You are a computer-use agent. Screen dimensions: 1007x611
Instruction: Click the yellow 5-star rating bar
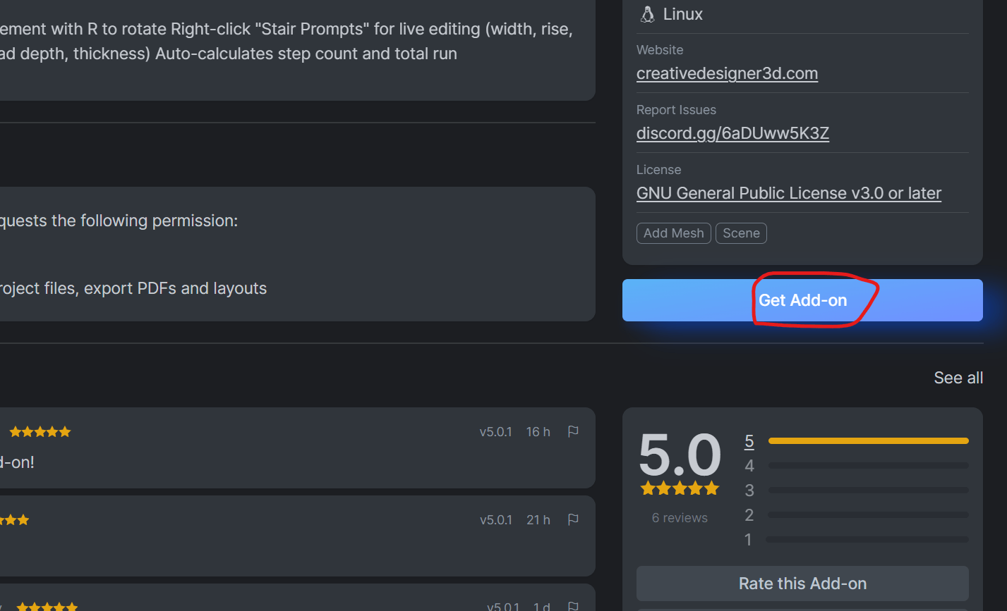tap(868, 441)
